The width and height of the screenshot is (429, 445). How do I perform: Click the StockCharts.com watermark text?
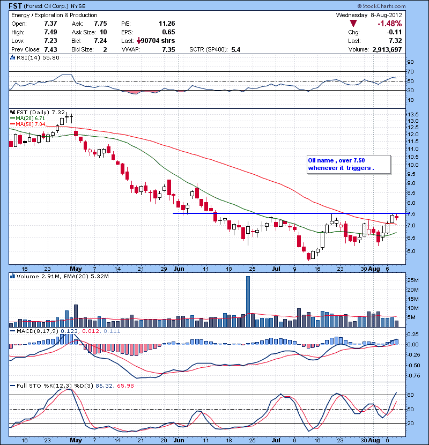(382, 6)
